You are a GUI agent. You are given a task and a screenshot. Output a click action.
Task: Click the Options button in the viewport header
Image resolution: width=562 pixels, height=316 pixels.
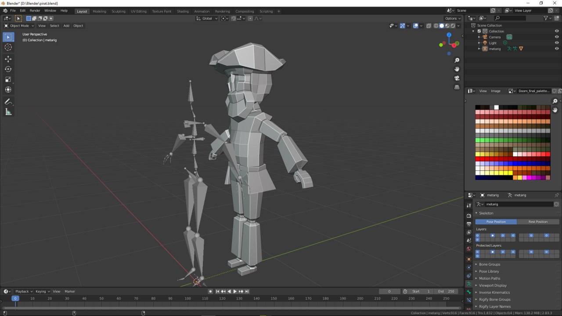click(453, 18)
